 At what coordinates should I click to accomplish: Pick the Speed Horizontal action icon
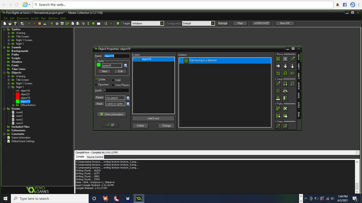point(278,66)
